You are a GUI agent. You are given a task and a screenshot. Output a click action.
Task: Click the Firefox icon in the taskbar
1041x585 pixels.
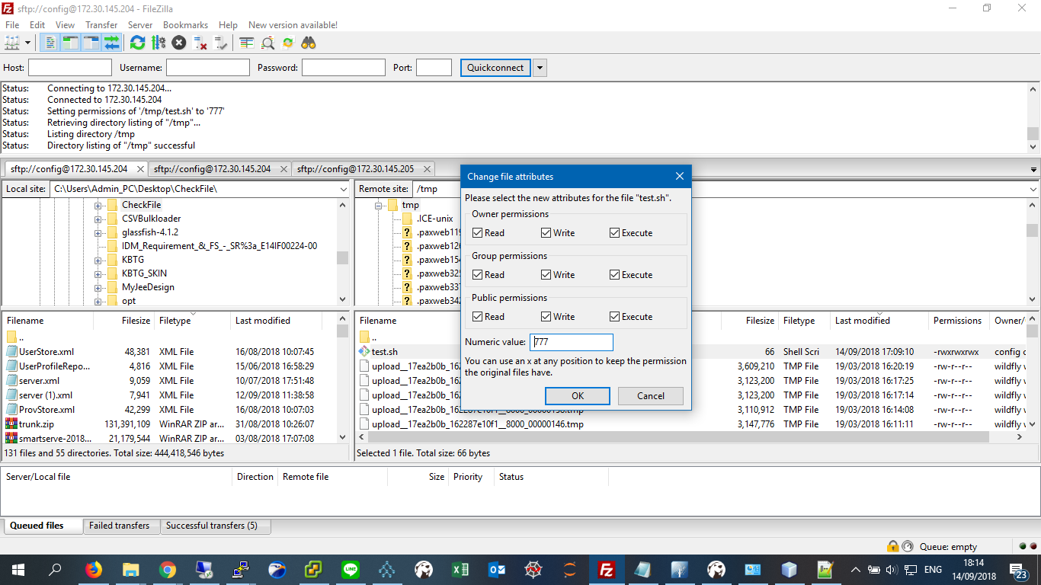tap(94, 570)
